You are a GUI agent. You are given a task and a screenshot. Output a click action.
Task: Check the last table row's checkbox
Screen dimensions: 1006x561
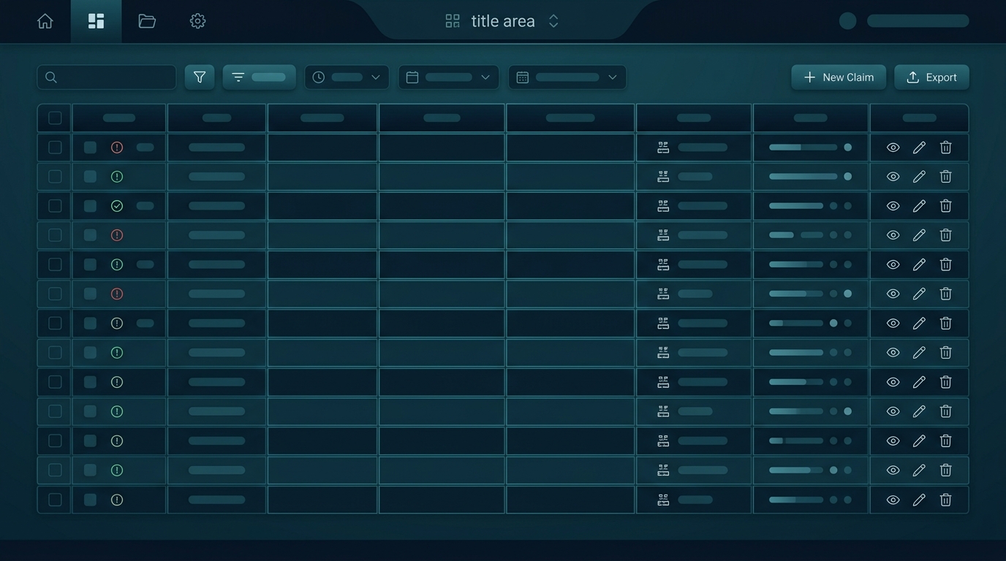[55, 500]
